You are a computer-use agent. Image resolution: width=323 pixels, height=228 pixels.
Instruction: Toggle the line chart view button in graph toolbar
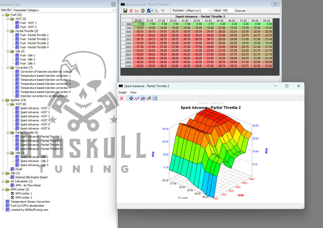click(143, 98)
